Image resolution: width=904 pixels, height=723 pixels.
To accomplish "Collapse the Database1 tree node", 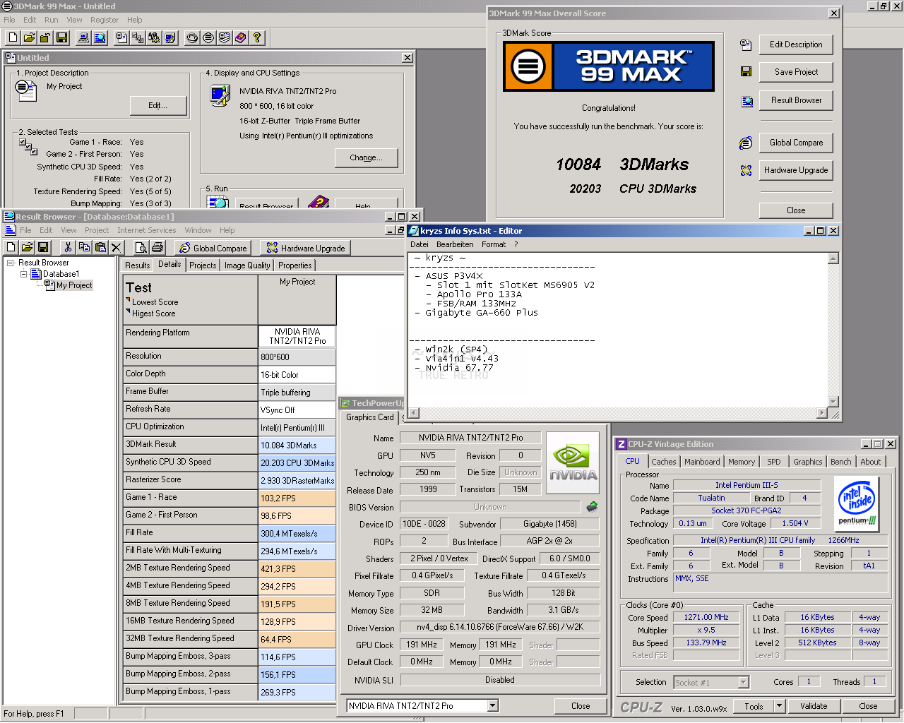I will (x=23, y=274).
